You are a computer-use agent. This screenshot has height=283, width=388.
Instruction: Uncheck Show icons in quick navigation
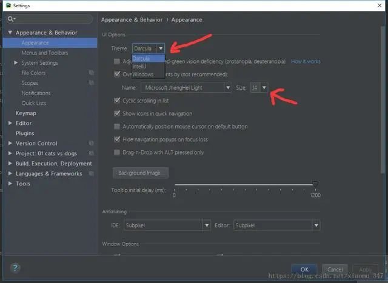117,113
